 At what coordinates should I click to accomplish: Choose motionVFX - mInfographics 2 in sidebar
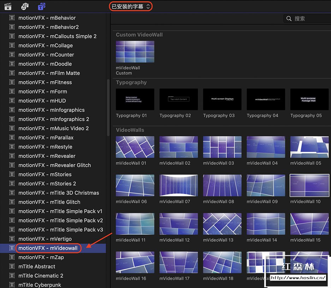[x=54, y=119]
